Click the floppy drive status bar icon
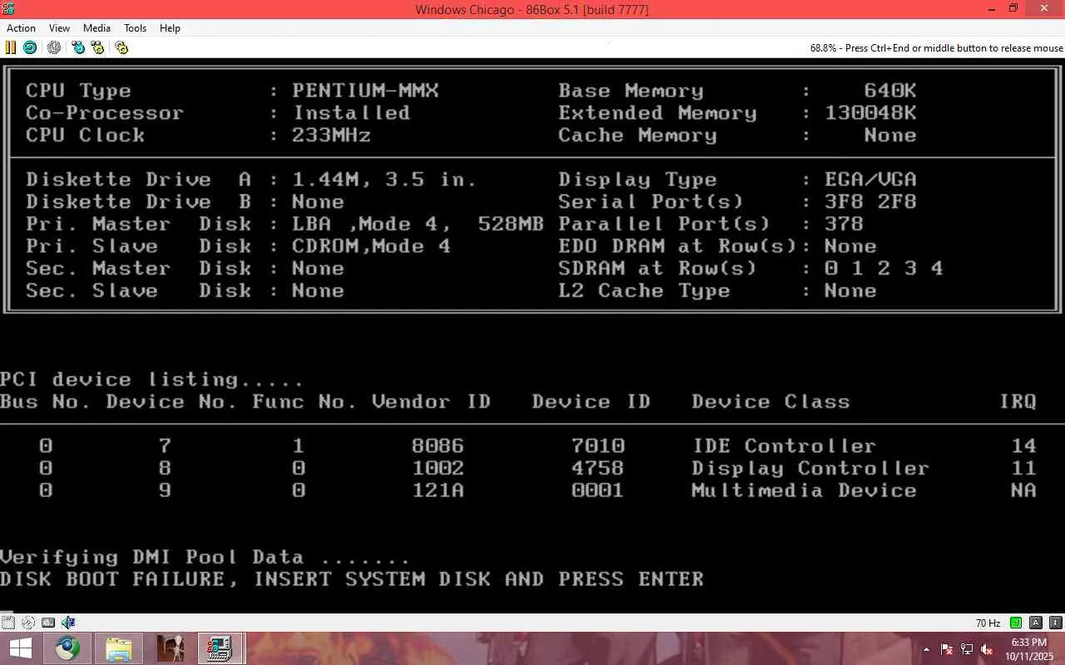1065x665 pixels. tap(8, 622)
